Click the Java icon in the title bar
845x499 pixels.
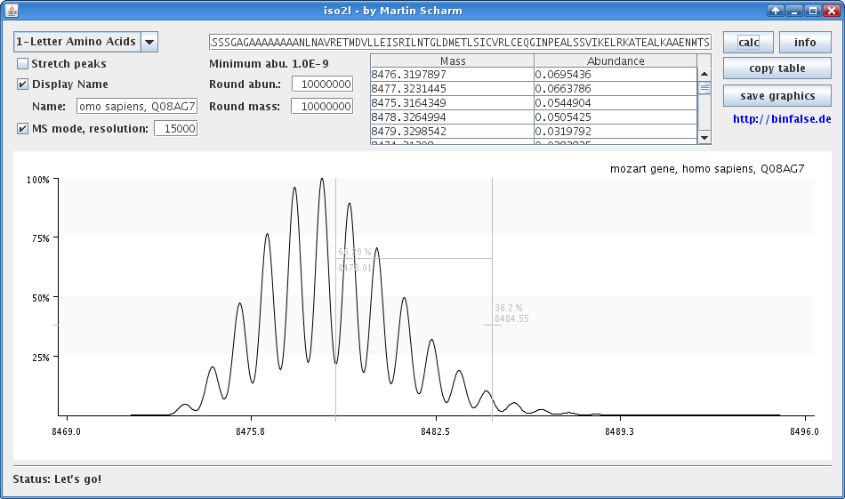(x=11, y=11)
